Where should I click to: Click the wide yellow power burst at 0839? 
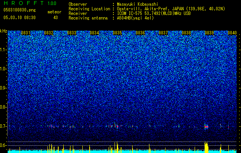[x=206, y=147]
